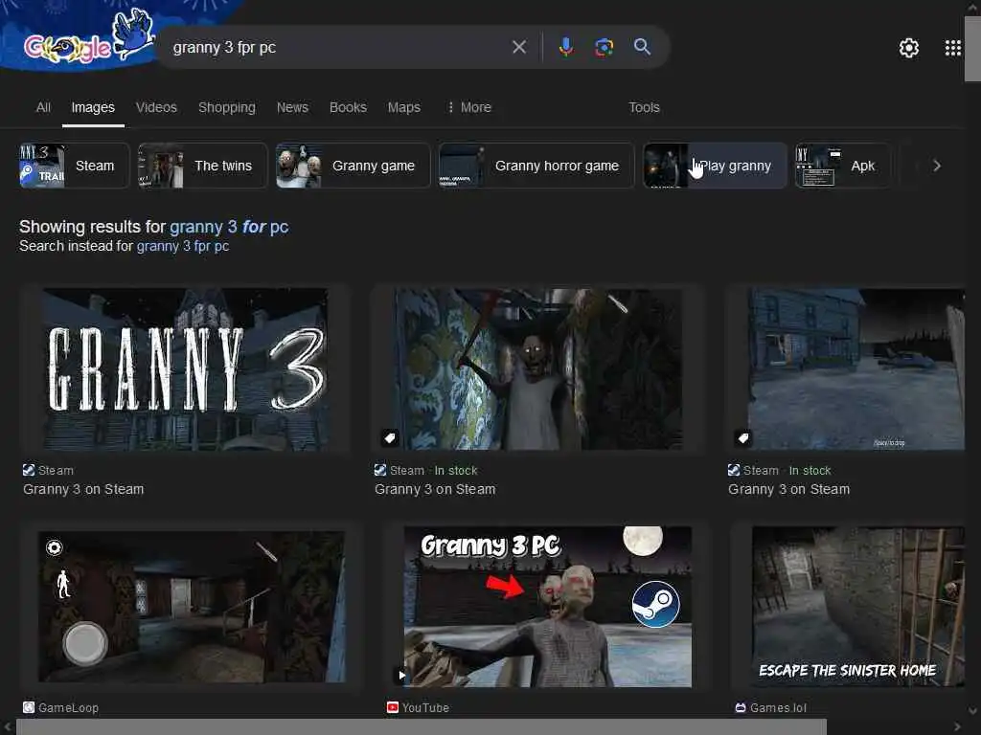
Task: Click the product tag icon on Granny hallway image
Action: click(x=390, y=437)
